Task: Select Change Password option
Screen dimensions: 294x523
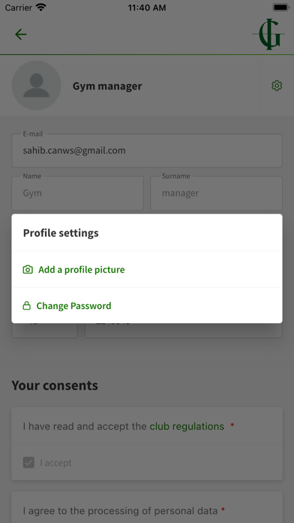Action: pyautogui.click(x=147, y=306)
